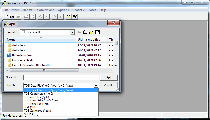The width and height of the screenshot is (210, 120).
Task: Click the Apri dialog title icon
Action: [x=6, y=24]
